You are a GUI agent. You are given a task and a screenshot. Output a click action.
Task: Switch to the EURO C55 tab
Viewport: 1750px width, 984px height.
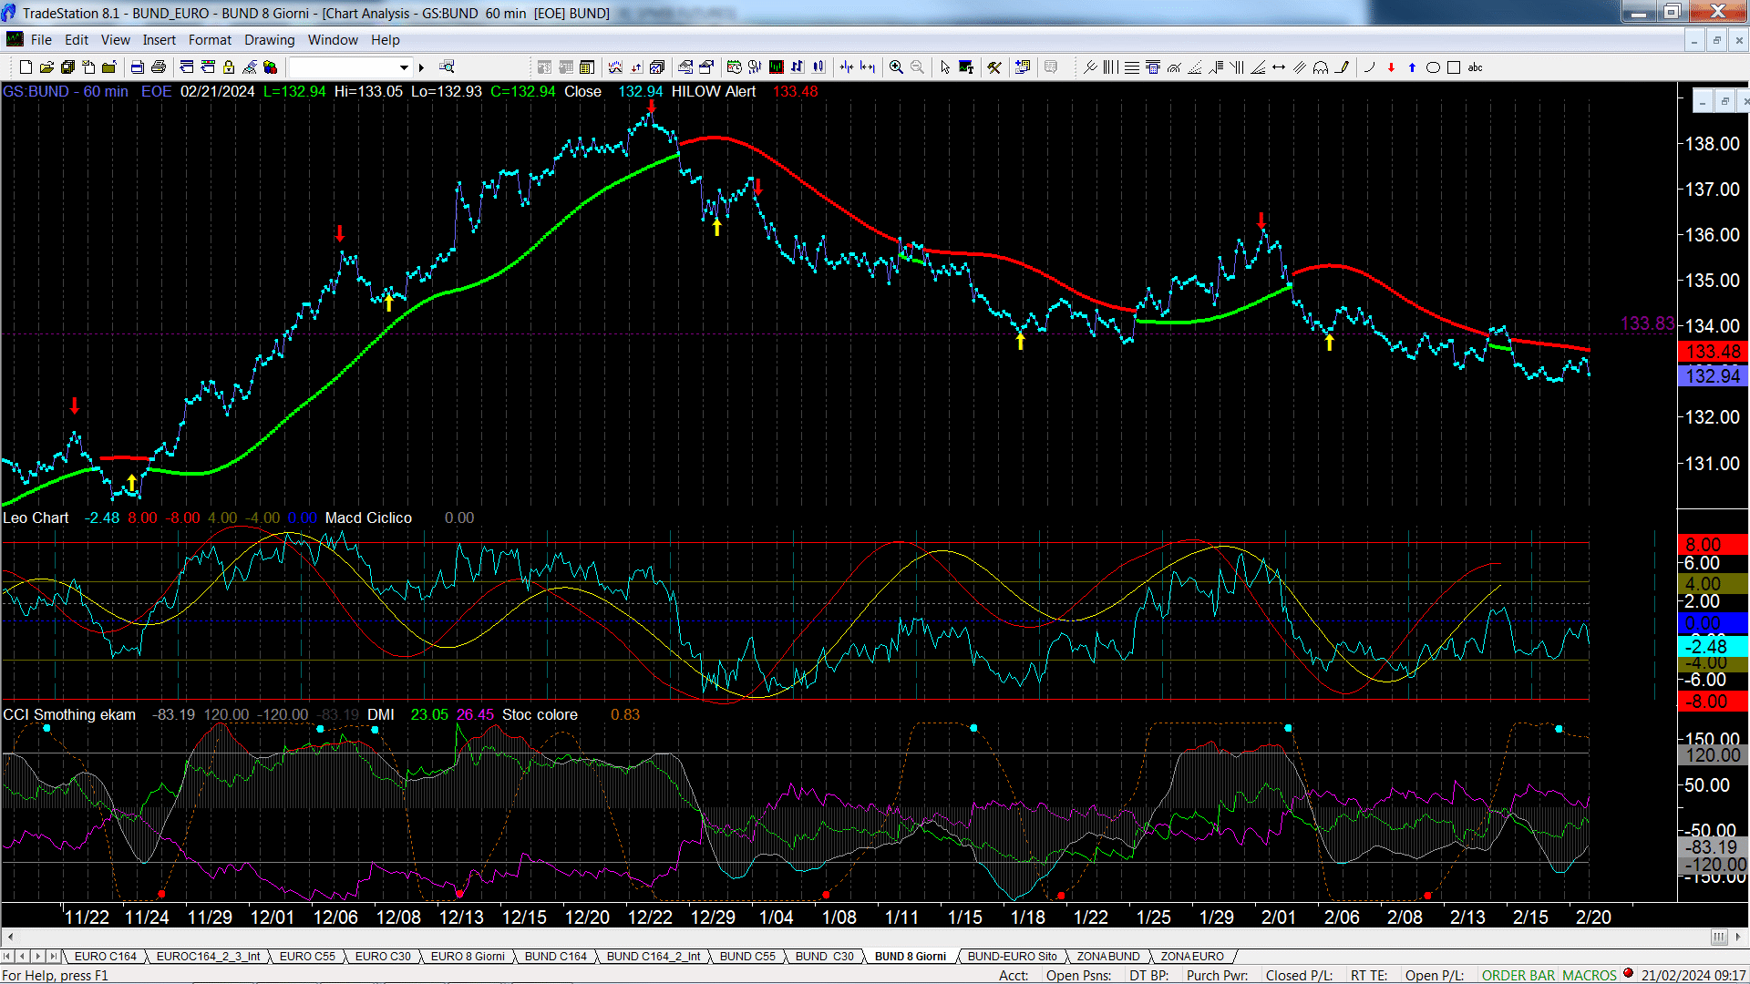[x=307, y=957]
